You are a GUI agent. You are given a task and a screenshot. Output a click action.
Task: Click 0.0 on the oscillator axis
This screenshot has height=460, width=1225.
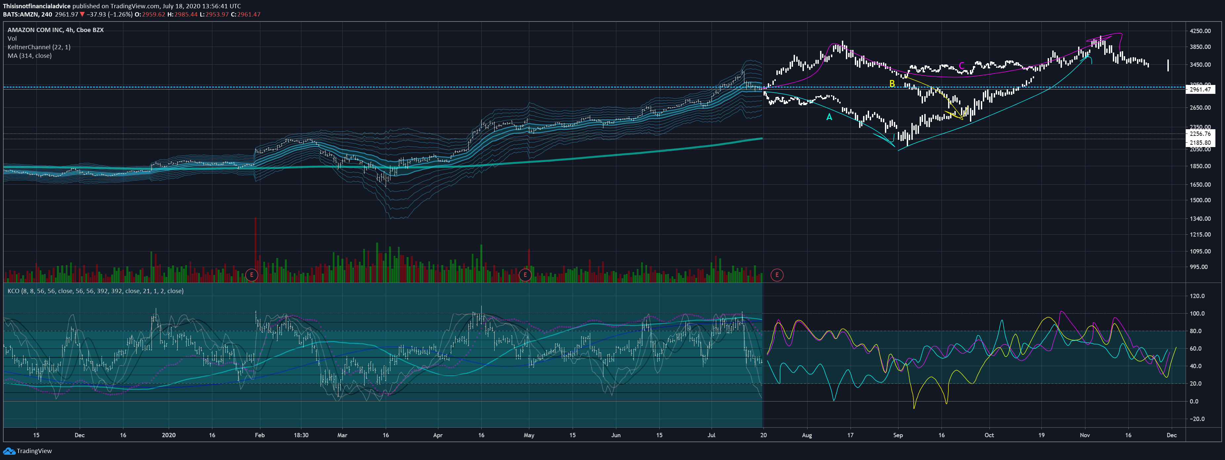click(x=1194, y=402)
